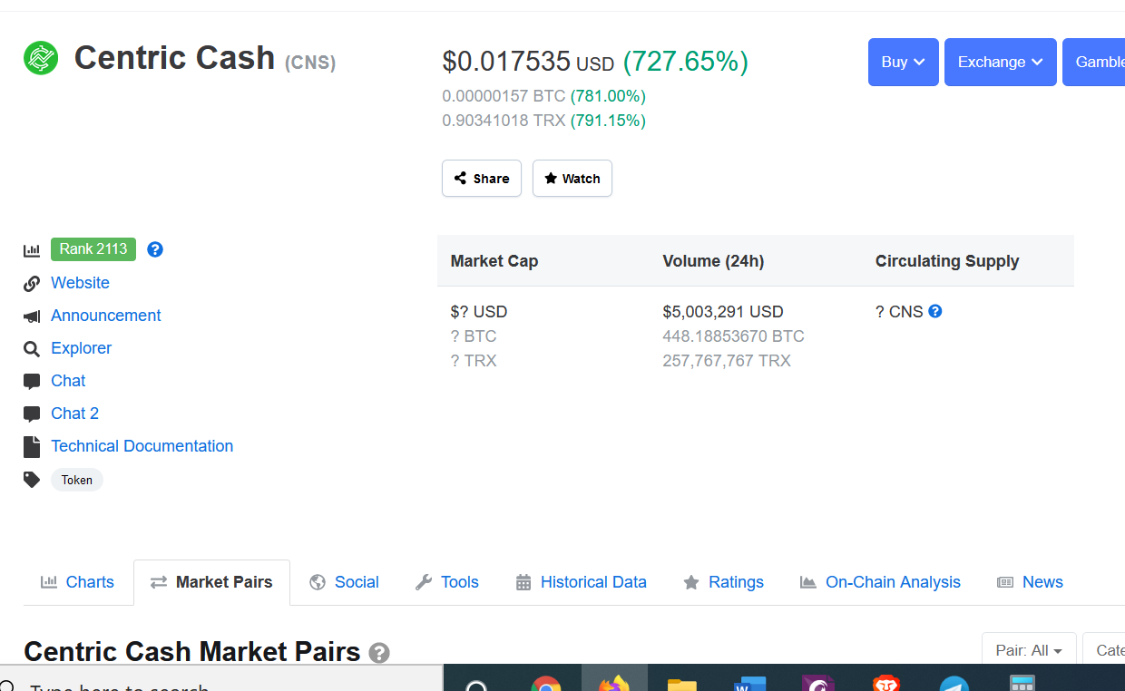Image resolution: width=1125 pixels, height=691 pixels.
Task: Click the Explorer magnifying glass icon
Action: pyautogui.click(x=32, y=347)
